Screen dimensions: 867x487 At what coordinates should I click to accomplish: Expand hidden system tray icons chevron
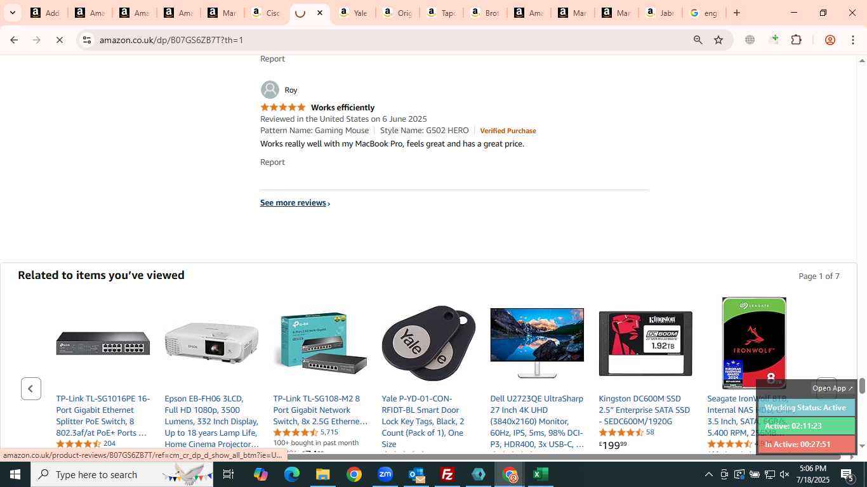708,474
